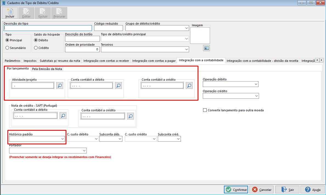Click the Confirmar button
Viewport: 326px width, 195px height.
click(x=236, y=190)
